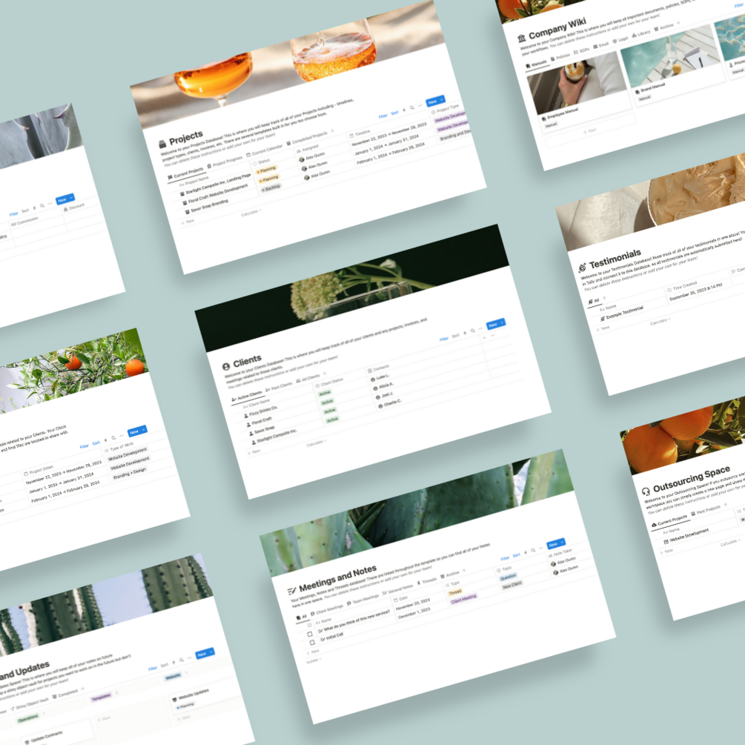
Task: Click the search icon in Projects toolbar
Action: pyautogui.click(x=412, y=107)
